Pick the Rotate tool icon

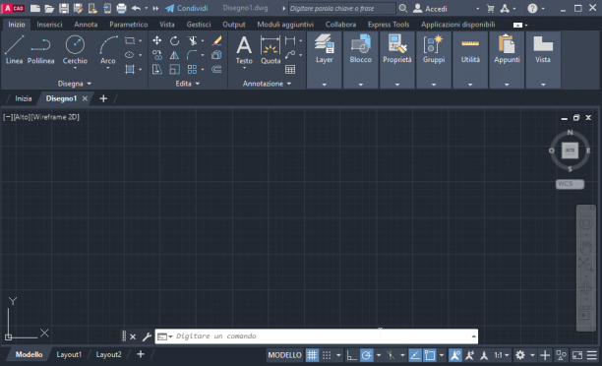point(175,40)
